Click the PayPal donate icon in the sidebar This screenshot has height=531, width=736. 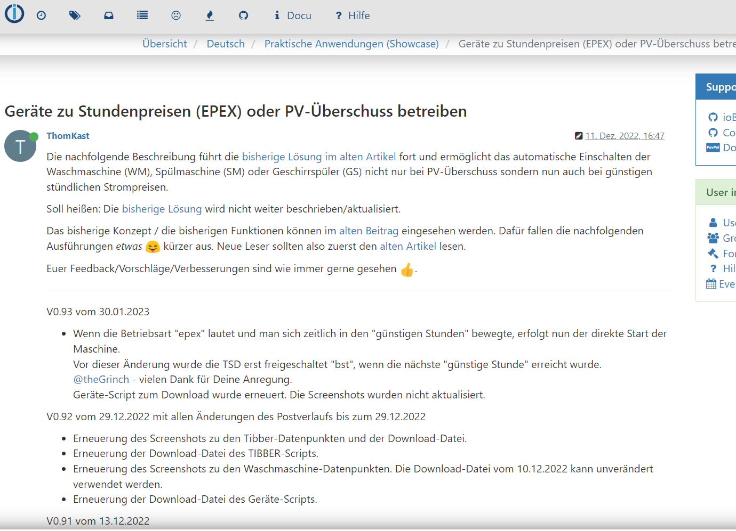713,148
